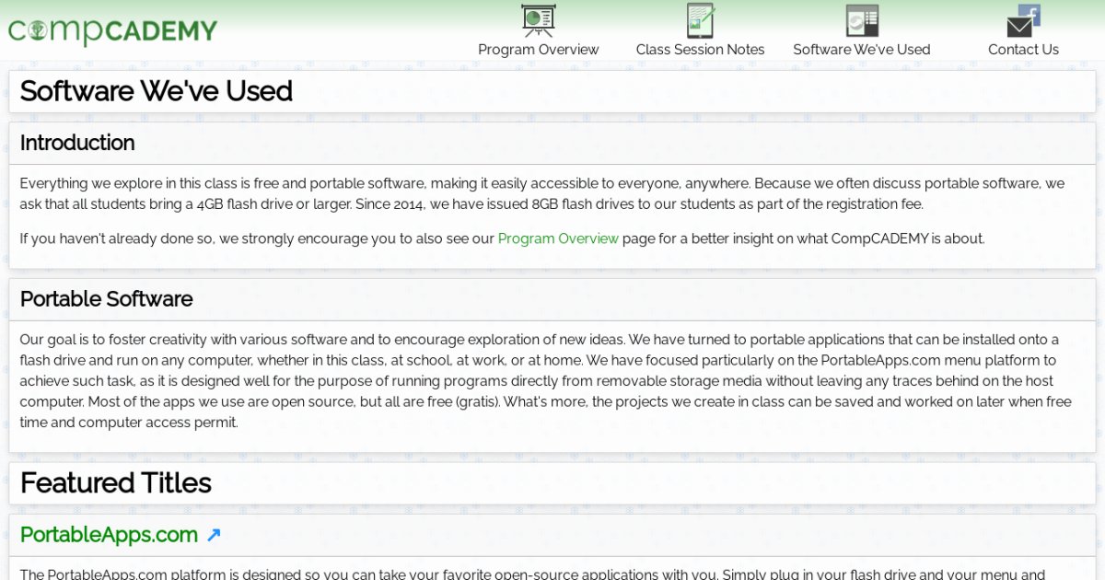
Task: Click the Software We've Used page title
Action: pos(157,91)
